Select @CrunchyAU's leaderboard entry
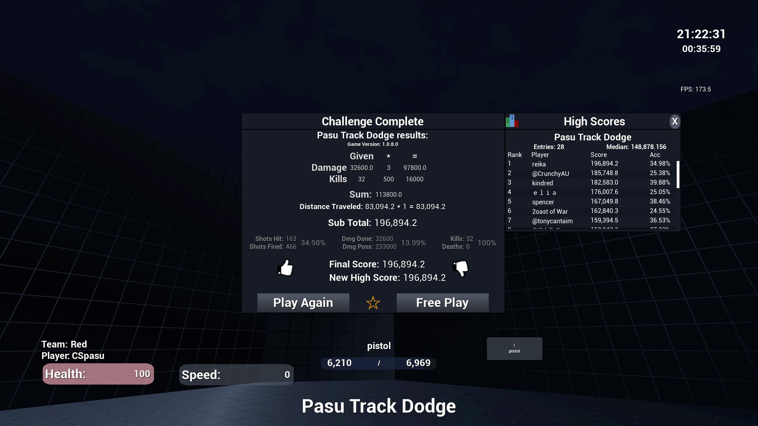The width and height of the screenshot is (758, 426). [572, 173]
